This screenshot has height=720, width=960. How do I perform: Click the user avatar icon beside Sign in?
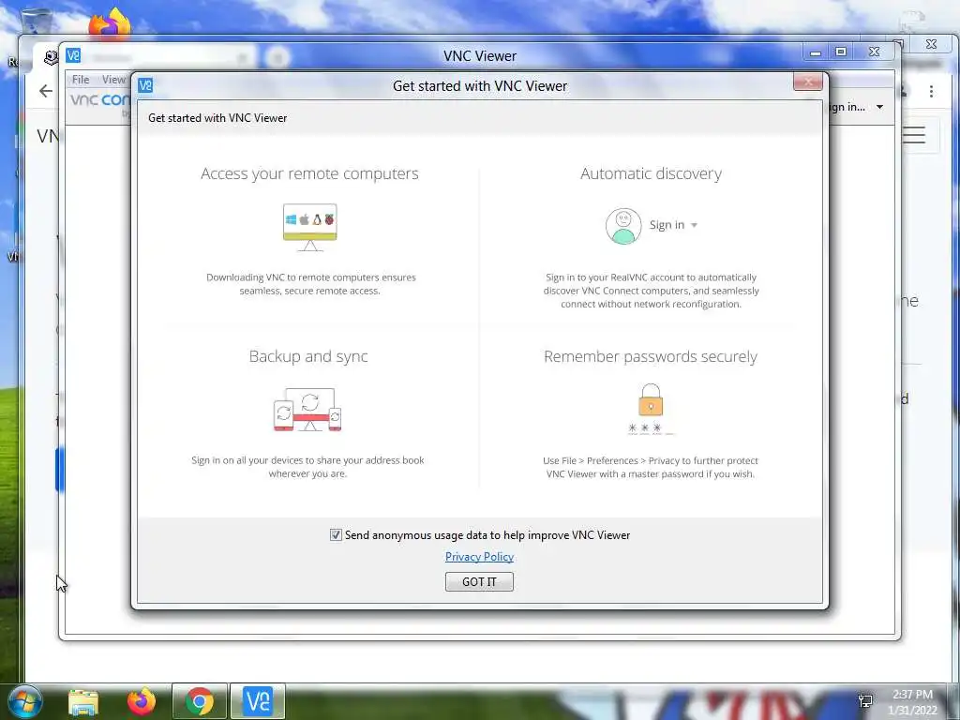click(623, 226)
